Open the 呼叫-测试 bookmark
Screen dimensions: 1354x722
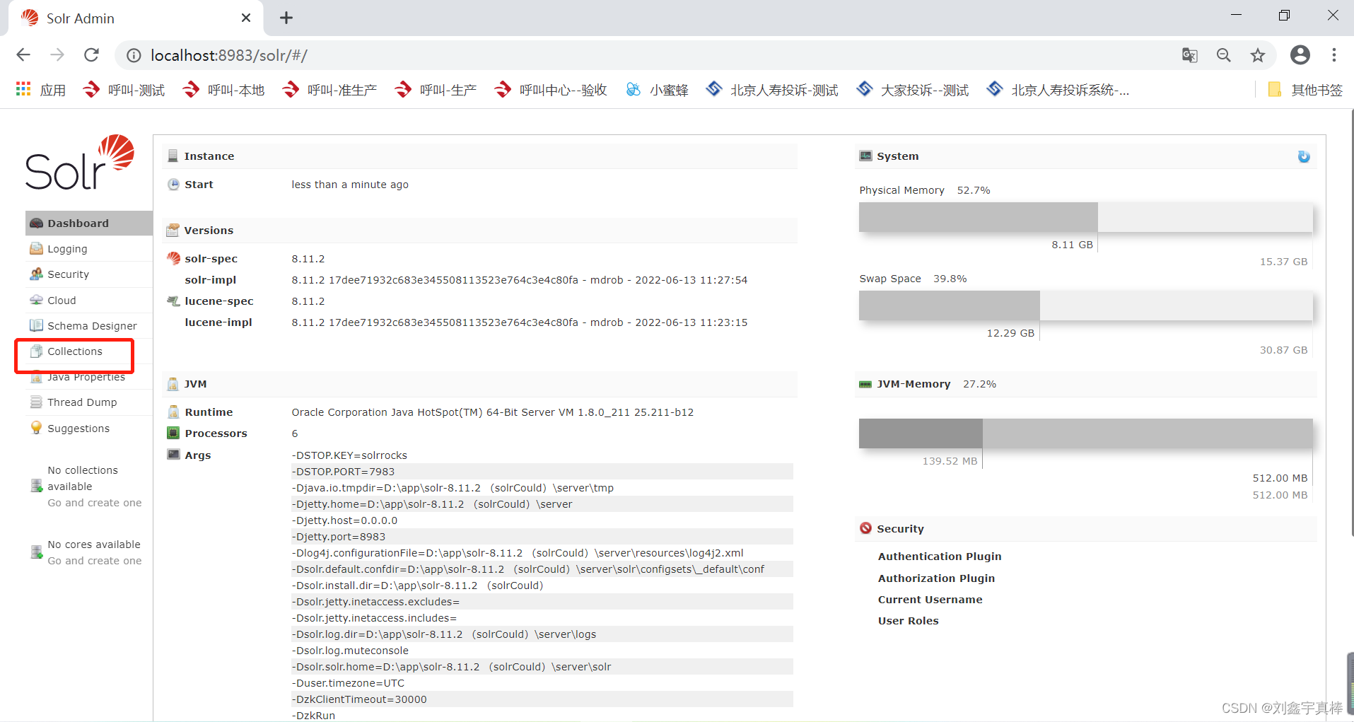tap(124, 90)
